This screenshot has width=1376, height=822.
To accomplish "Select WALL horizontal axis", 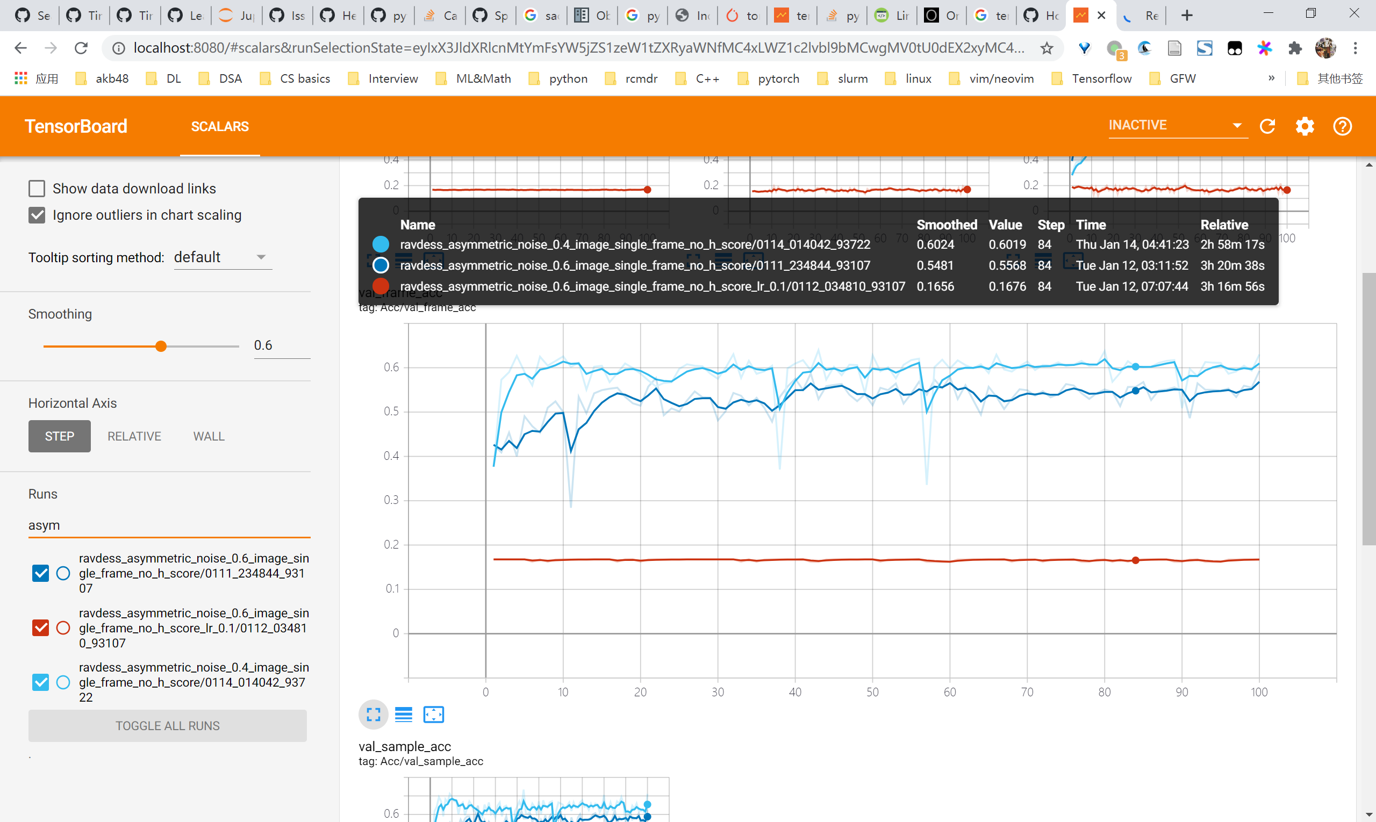I will 209,436.
